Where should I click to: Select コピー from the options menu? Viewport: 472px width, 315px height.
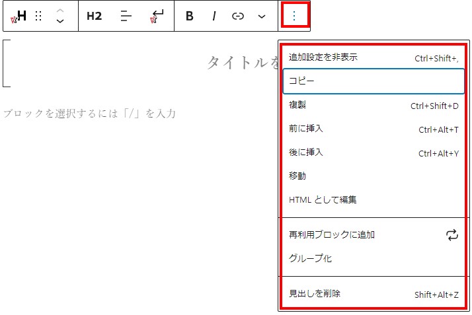click(x=374, y=81)
